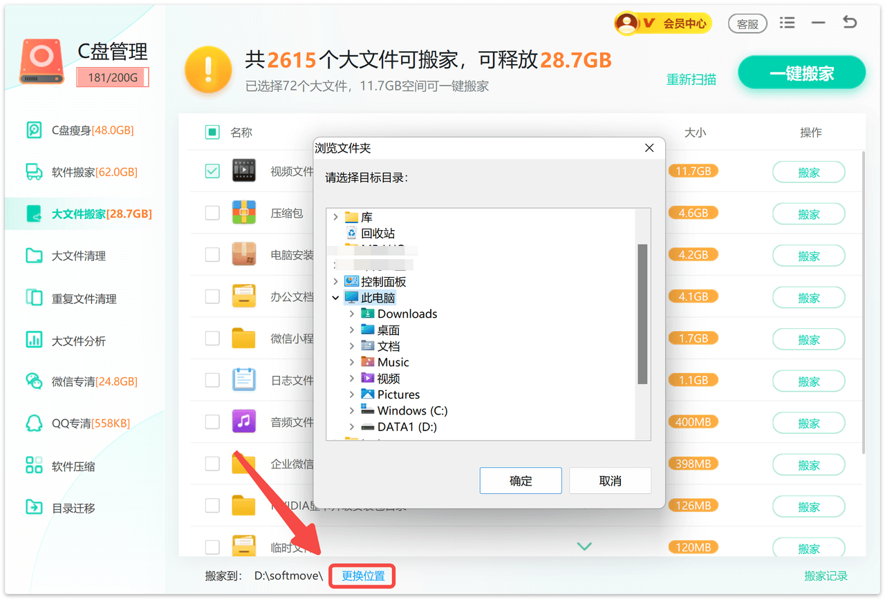
Task: Click the 更换位置 link
Action: pos(362,576)
